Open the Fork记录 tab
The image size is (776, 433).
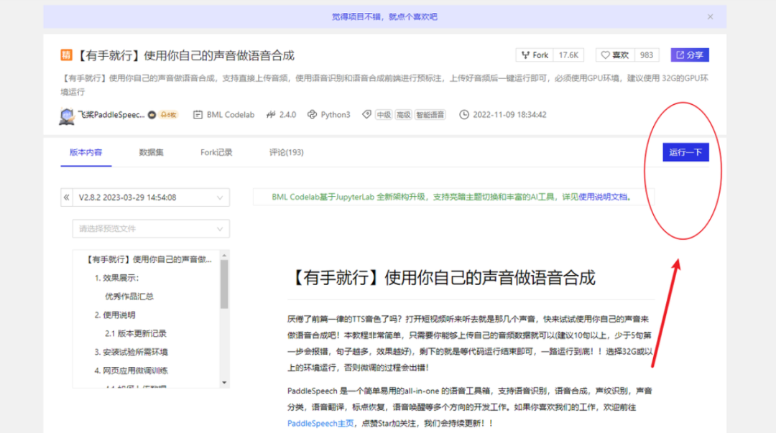click(216, 152)
